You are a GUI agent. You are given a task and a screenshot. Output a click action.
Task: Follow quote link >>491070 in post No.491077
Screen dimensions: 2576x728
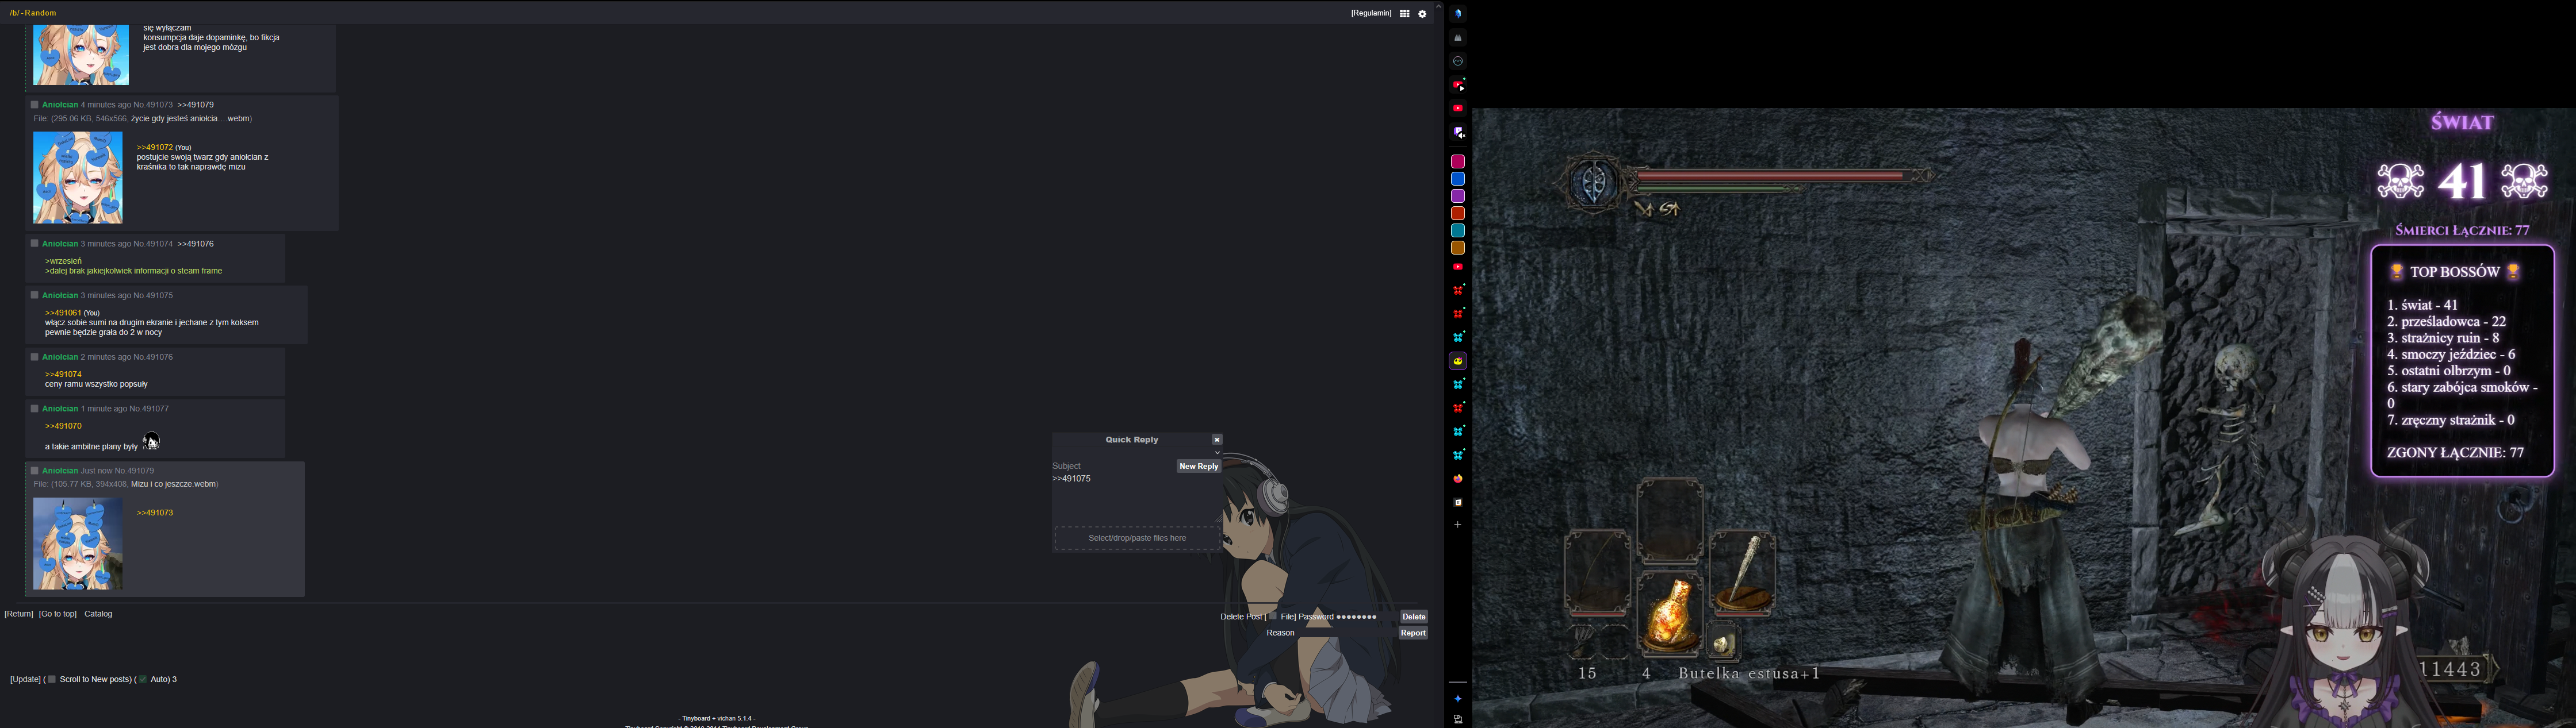(63, 426)
